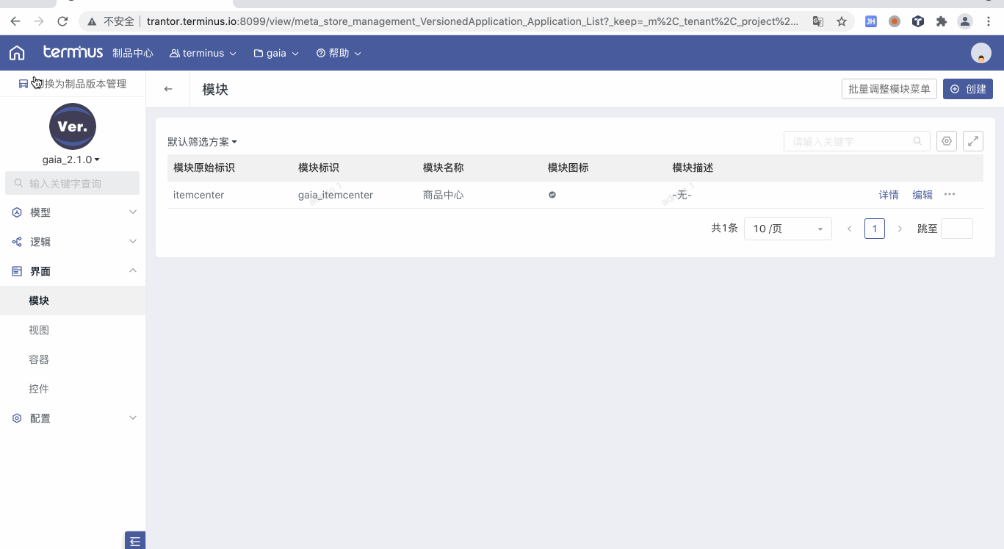Click the browser page reload icon
Image resolution: width=1004 pixels, height=549 pixels.
pyautogui.click(x=62, y=21)
